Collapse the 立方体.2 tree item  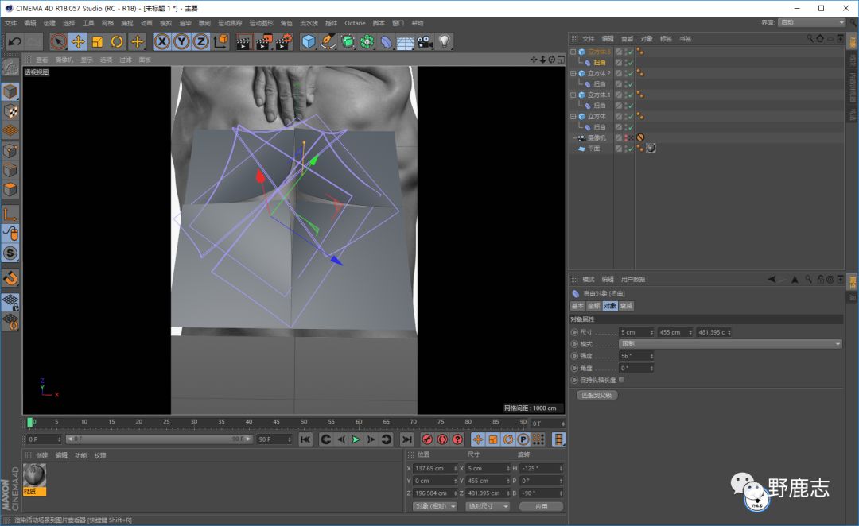click(573, 73)
